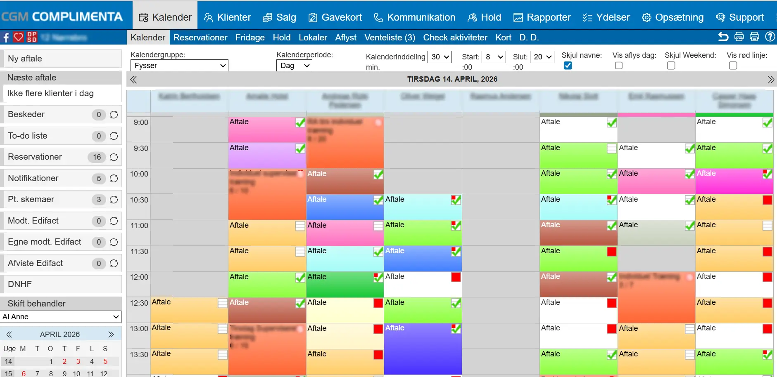Open the Kalendergruppe Fysser dropdown

click(179, 66)
